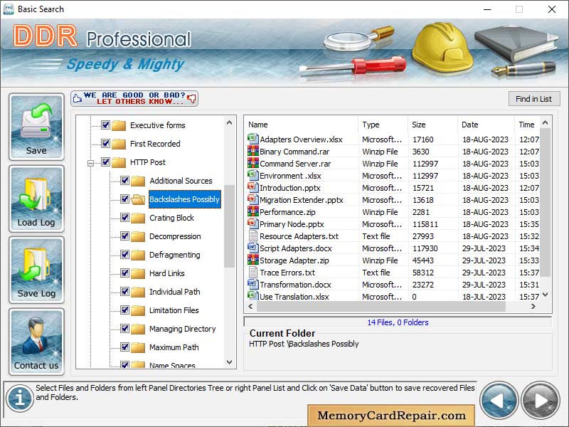Uncheck the Decompression checkbox
This screenshot has height=427, width=569.
coord(124,236)
